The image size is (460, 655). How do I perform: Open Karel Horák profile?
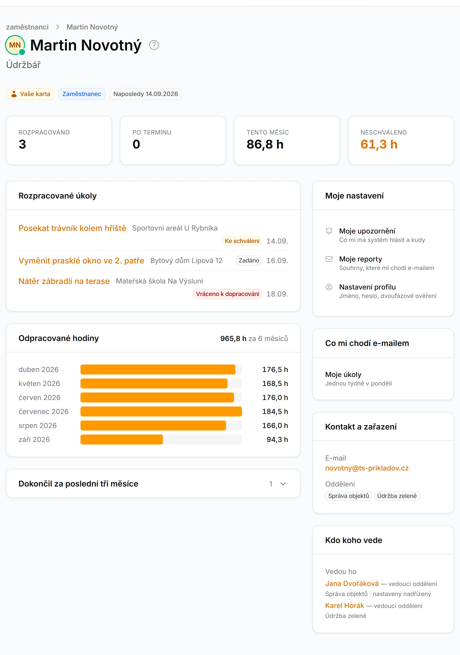click(x=344, y=605)
